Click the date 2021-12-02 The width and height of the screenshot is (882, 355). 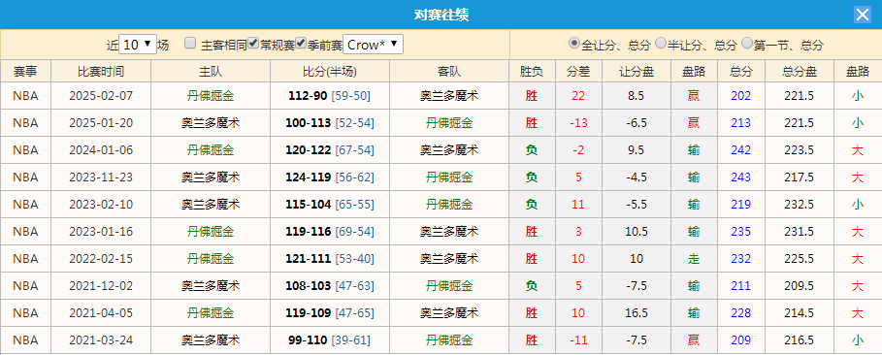click(101, 286)
